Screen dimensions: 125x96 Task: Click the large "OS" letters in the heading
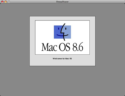click(65, 47)
